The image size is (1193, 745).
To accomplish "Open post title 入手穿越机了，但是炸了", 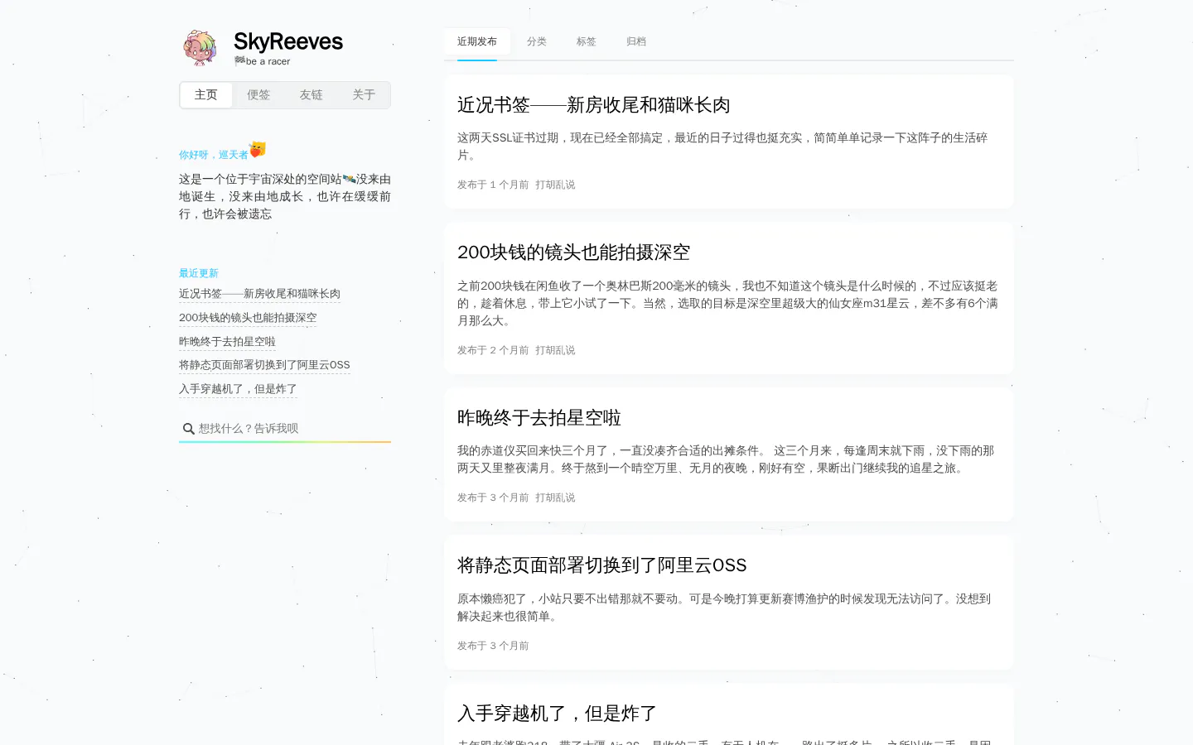I will pyautogui.click(x=558, y=714).
